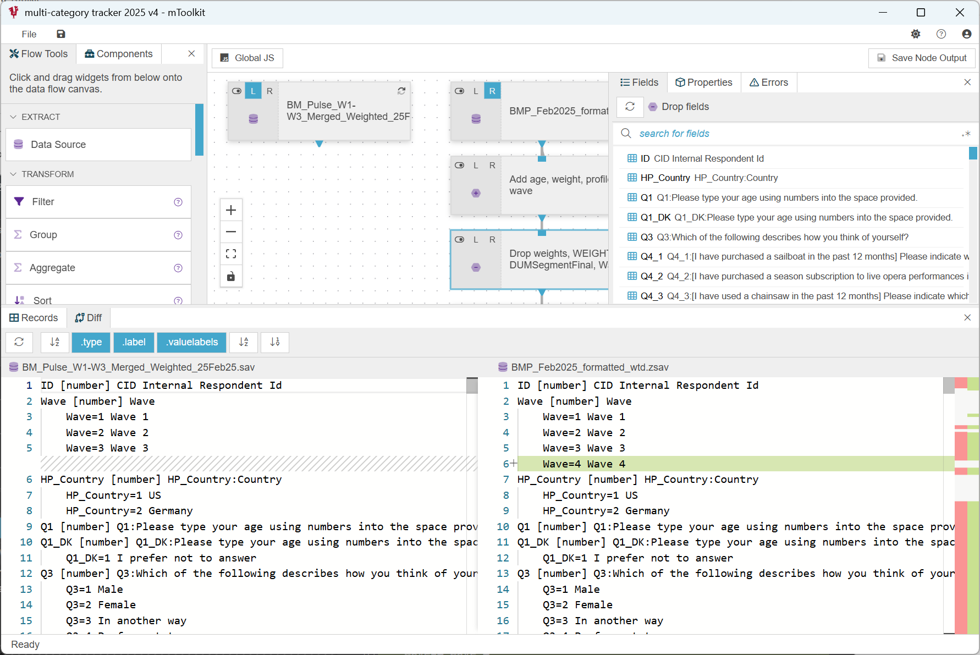Switch to the Properties tab
Image resolution: width=980 pixels, height=655 pixels.
coord(704,82)
